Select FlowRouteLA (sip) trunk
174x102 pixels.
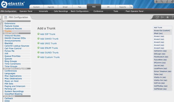[161, 57]
